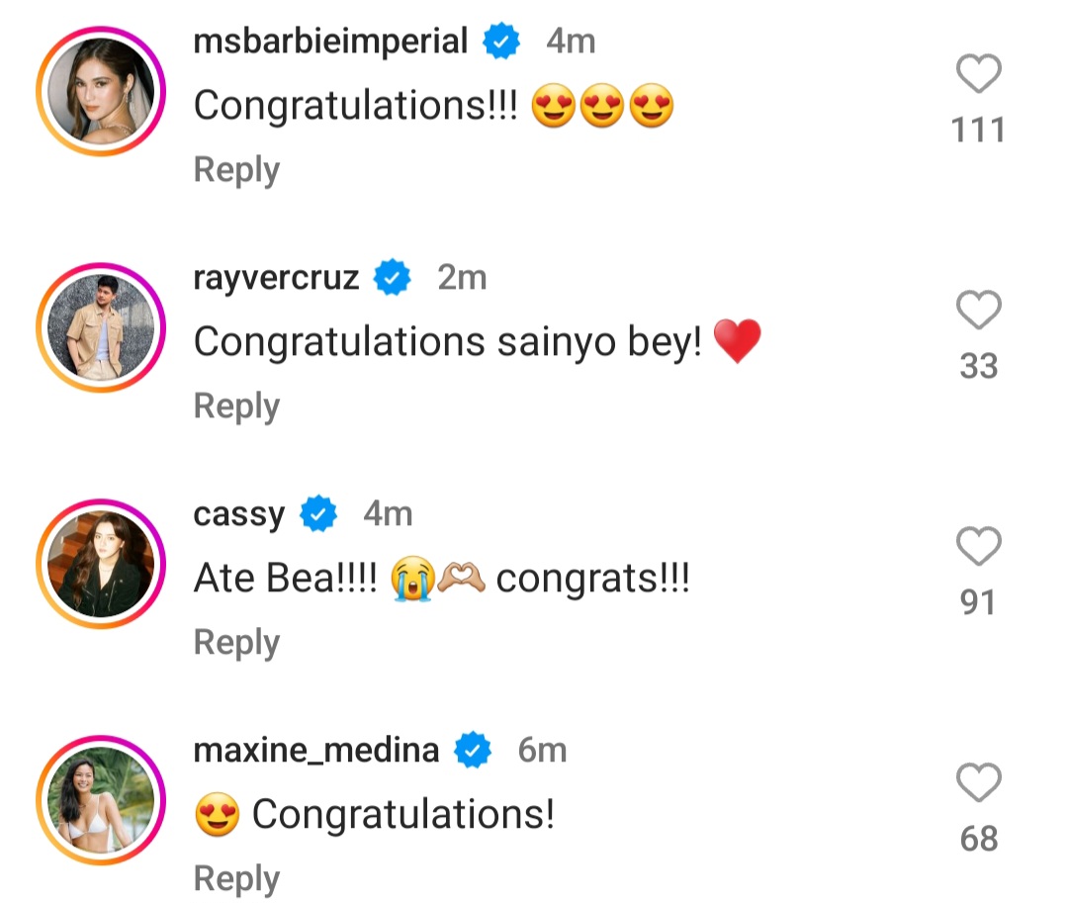Click rayvercruz's profile picture

[x=100, y=328]
